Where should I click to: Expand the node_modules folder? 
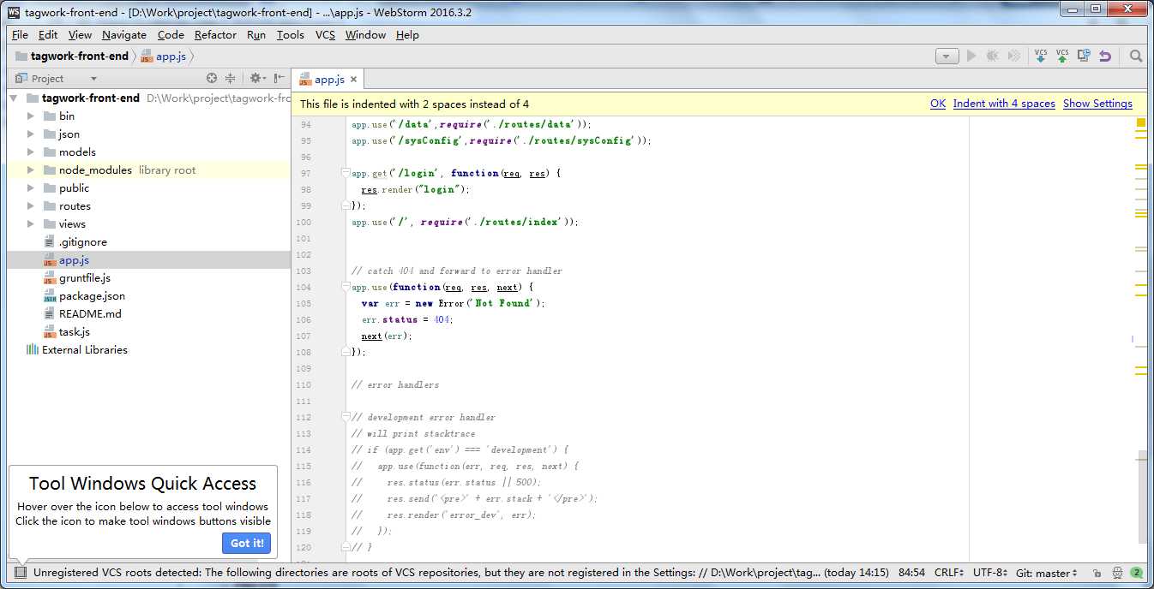(31, 170)
